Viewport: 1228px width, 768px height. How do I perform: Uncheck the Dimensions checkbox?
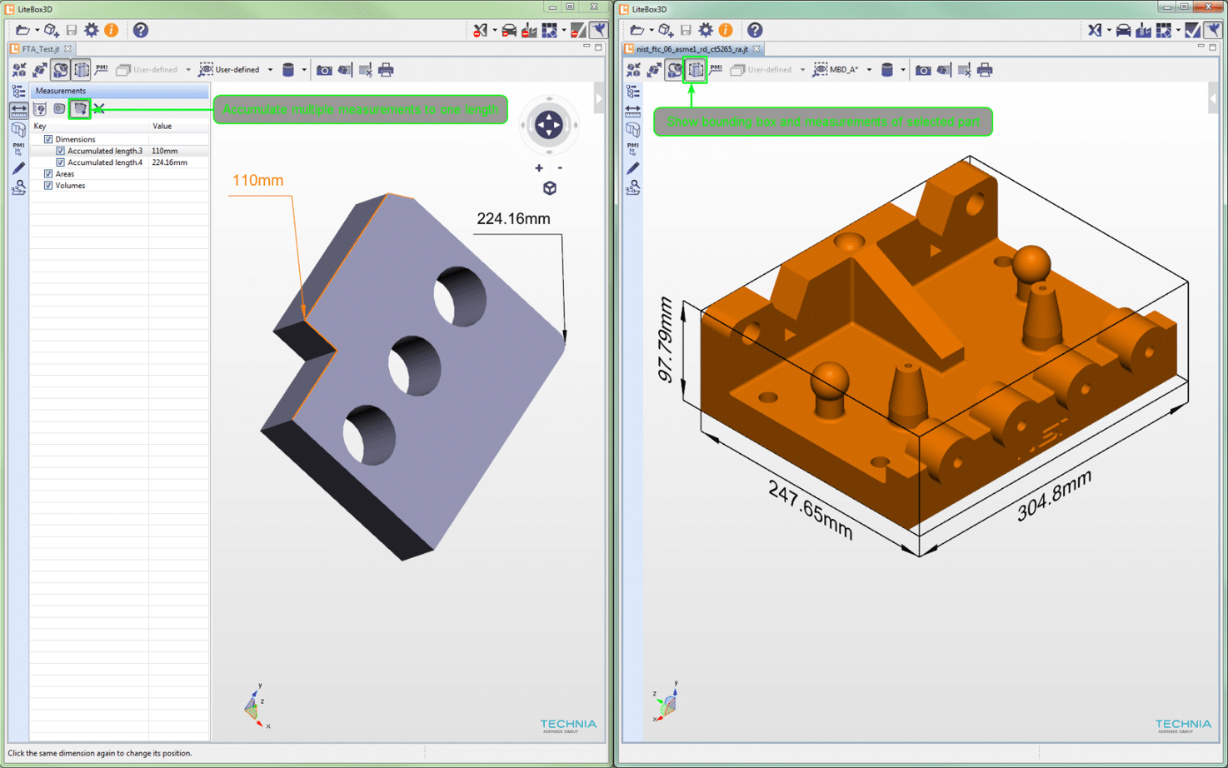[x=48, y=139]
